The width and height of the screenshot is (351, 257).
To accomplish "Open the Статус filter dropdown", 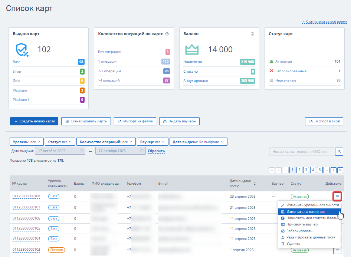I will tap(60, 142).
